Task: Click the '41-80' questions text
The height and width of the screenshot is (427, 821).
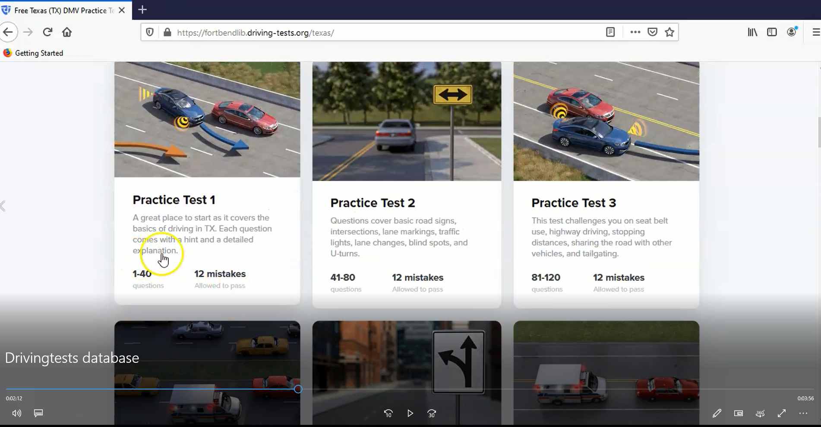Action: point(343,277)
